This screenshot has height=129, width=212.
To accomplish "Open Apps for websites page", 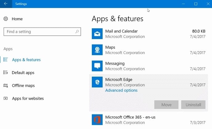I will coord(28,99).
